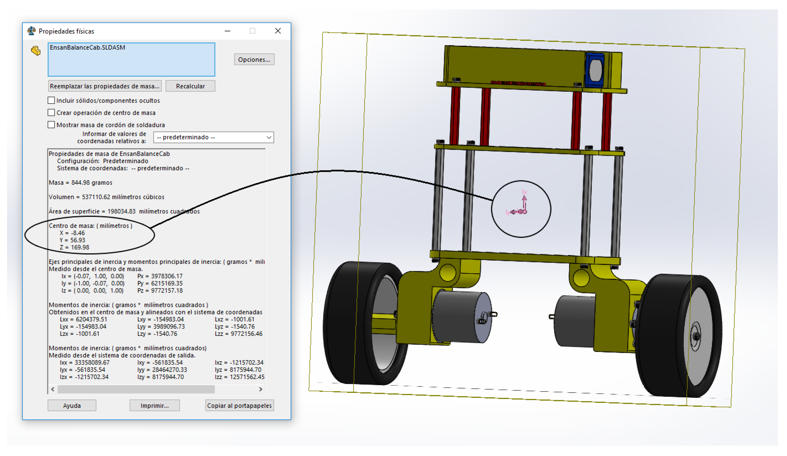
Task: Click the Masa = 844.98 gramos line
Action: pyautogui.click(x=81, y=182)
